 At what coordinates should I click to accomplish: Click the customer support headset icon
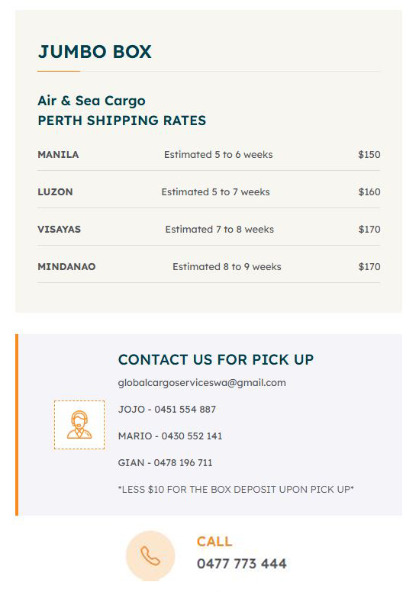[x=79, y=425]
